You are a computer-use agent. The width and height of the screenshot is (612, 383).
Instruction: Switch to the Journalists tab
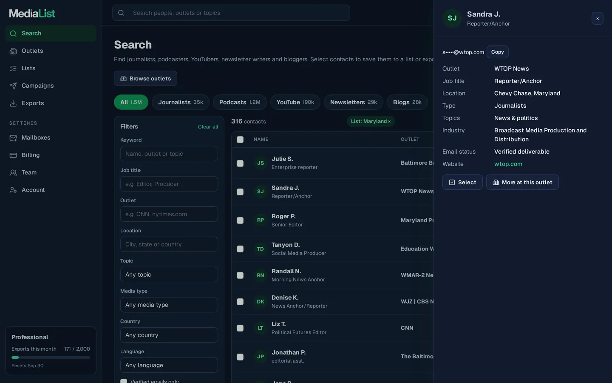(x=181, y=102)
